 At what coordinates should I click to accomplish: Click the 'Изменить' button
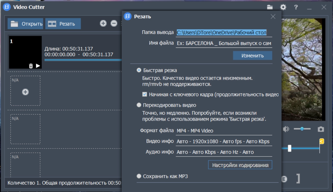pos(253,56)
